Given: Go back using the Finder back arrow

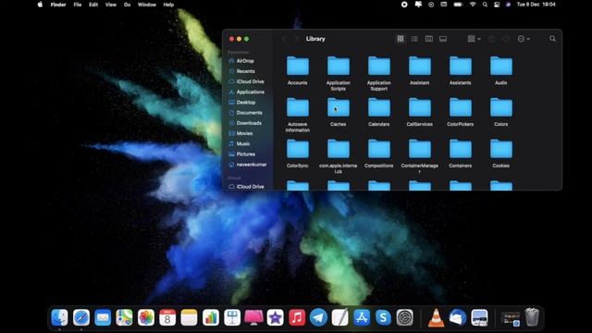Looking at the screenshot, I should pos(284,39).
